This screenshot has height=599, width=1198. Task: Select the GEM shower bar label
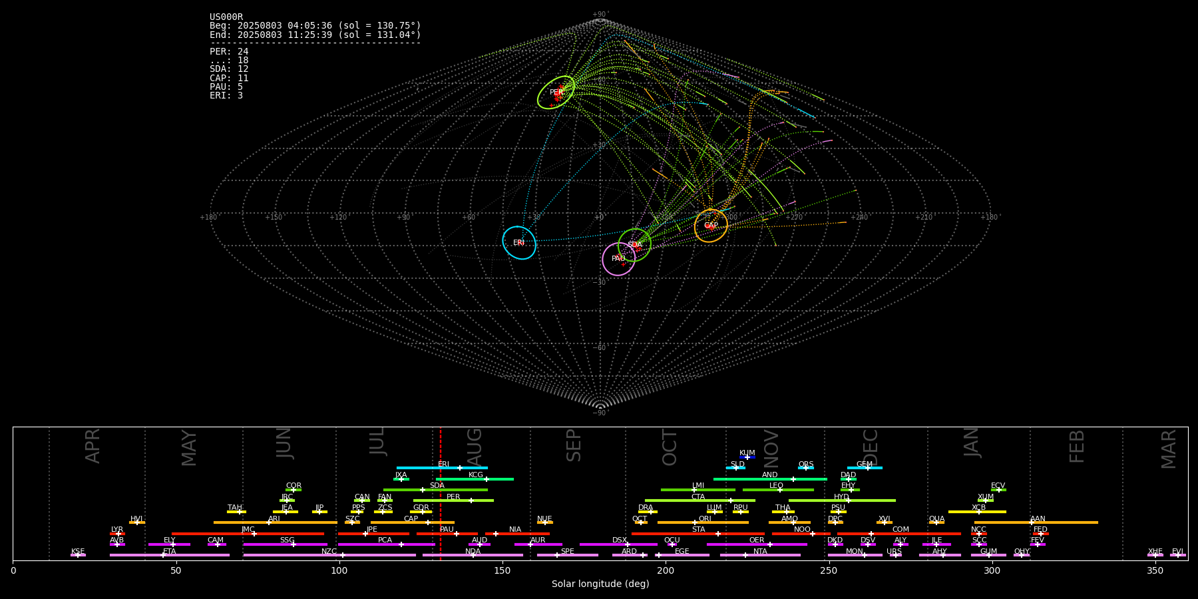pos(865,465)
